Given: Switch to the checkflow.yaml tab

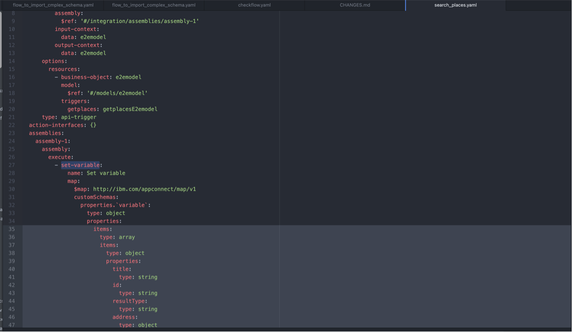Looking at the screenshot, I should [x=254, y=5].
